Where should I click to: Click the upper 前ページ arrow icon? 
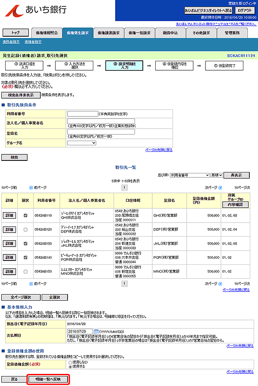(31, 188)
